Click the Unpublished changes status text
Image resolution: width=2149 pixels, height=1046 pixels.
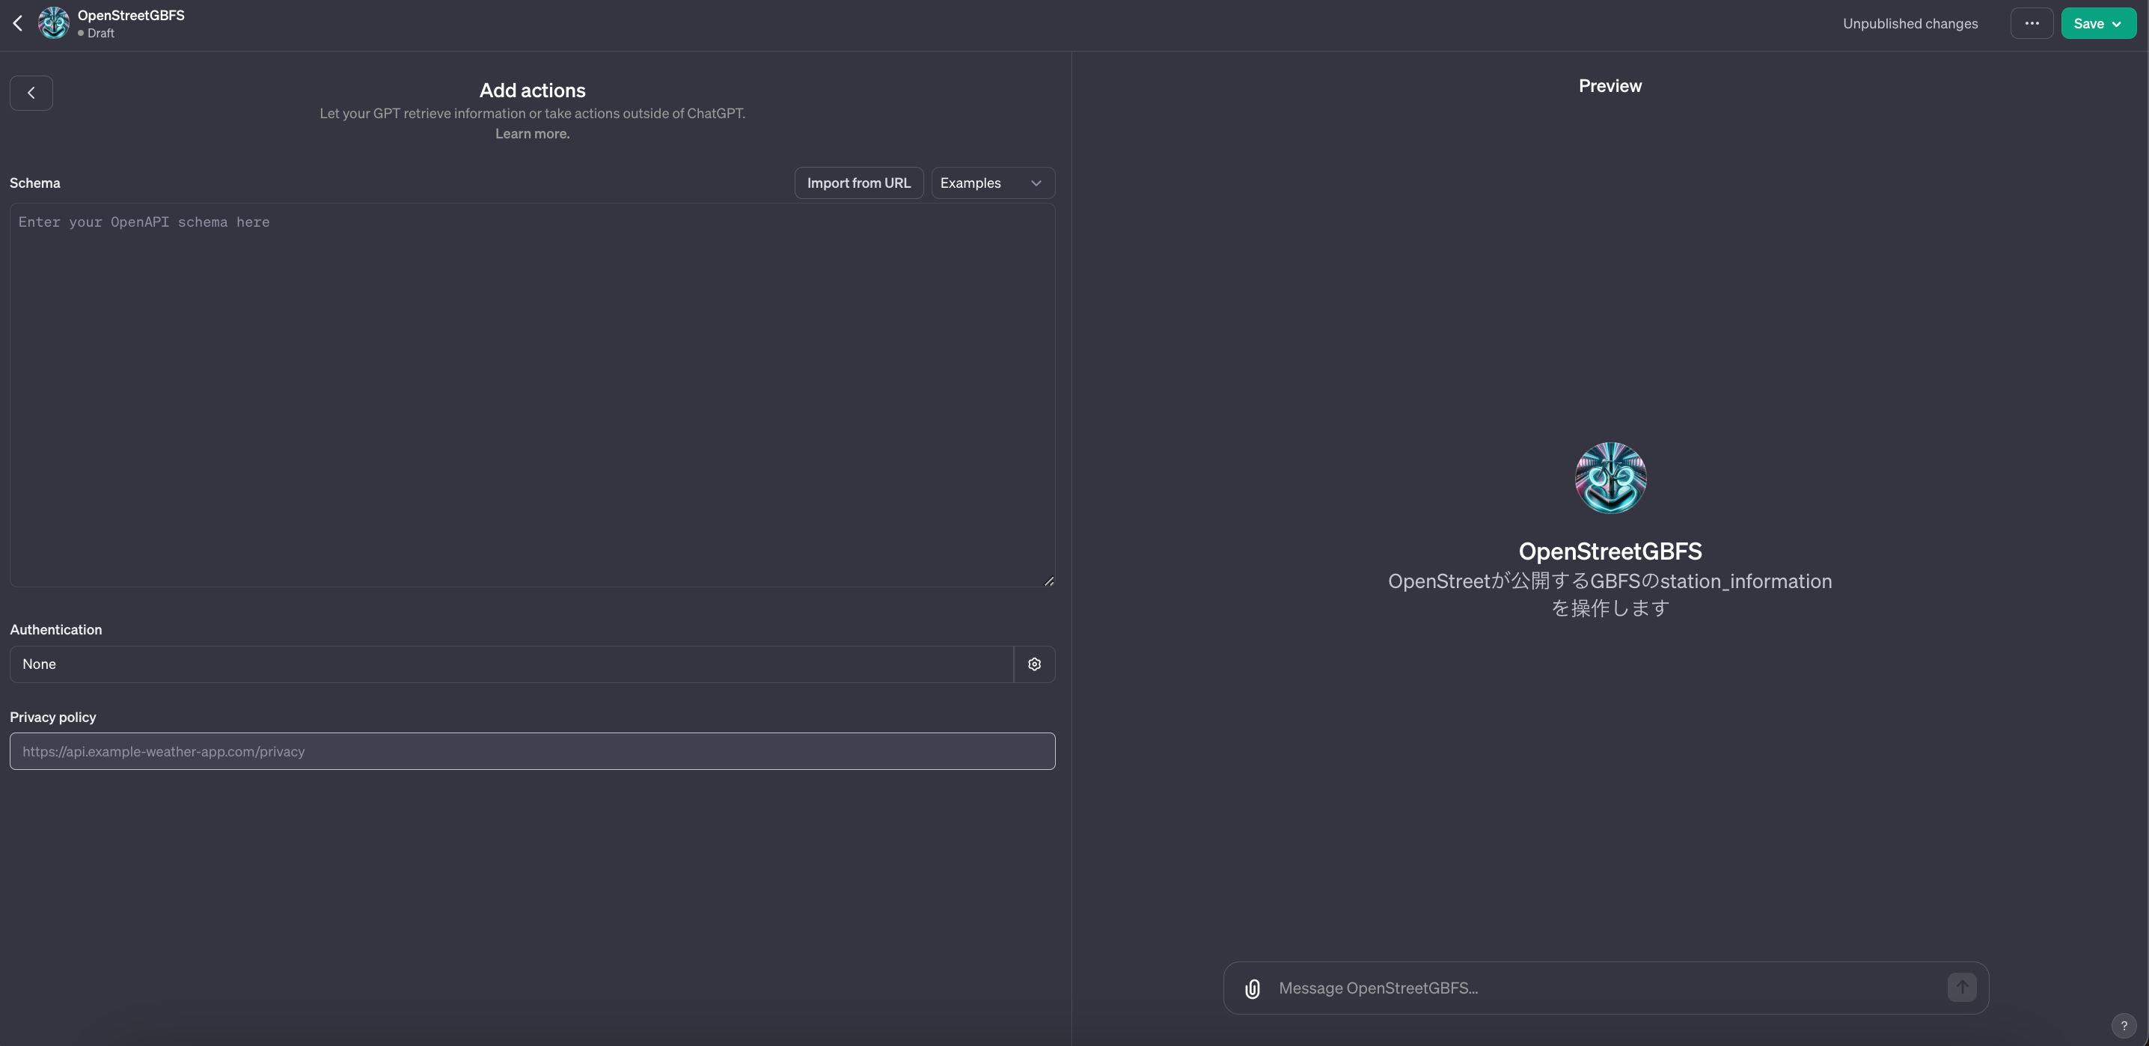(1910, 23)
